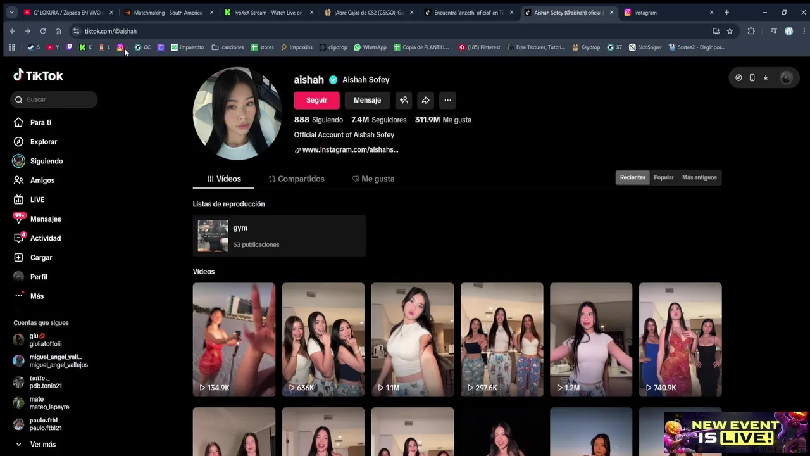Open Chrome extensions puzzle icon

coord(751,31)
